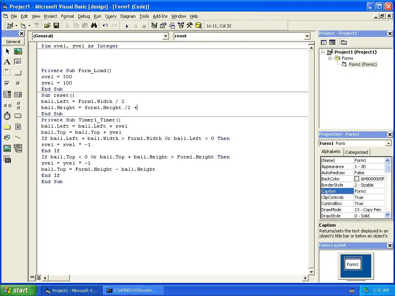Select the CheckBox control tool
The height and width of the screenshot is (296, 395).
point(7,83)
